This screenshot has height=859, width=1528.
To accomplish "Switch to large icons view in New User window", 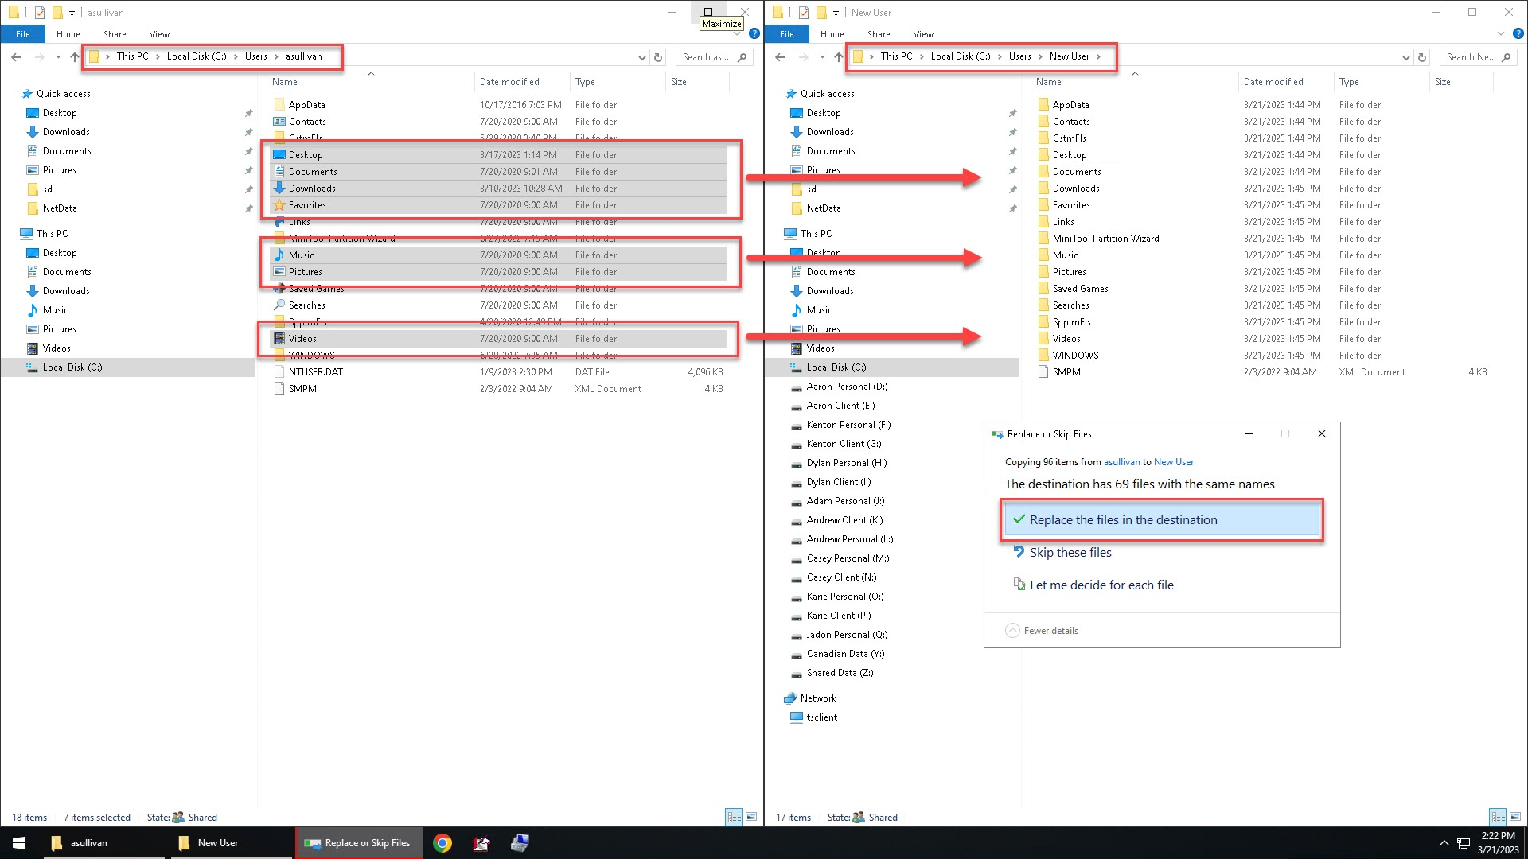I will pos(1515,817).
